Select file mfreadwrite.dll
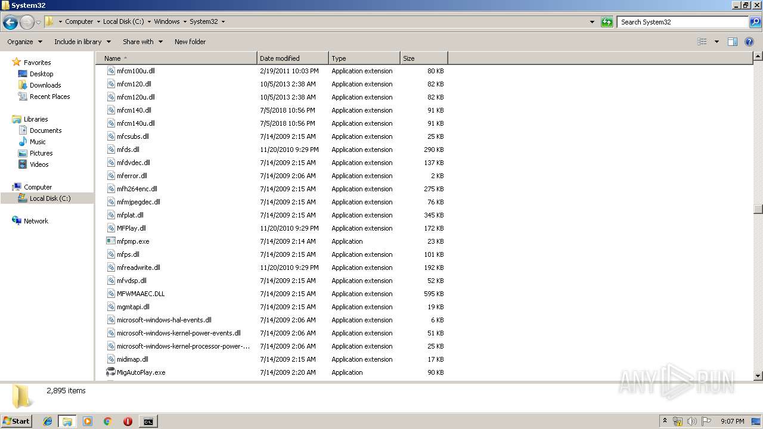The image size is (763, 429). pos(138,268)
